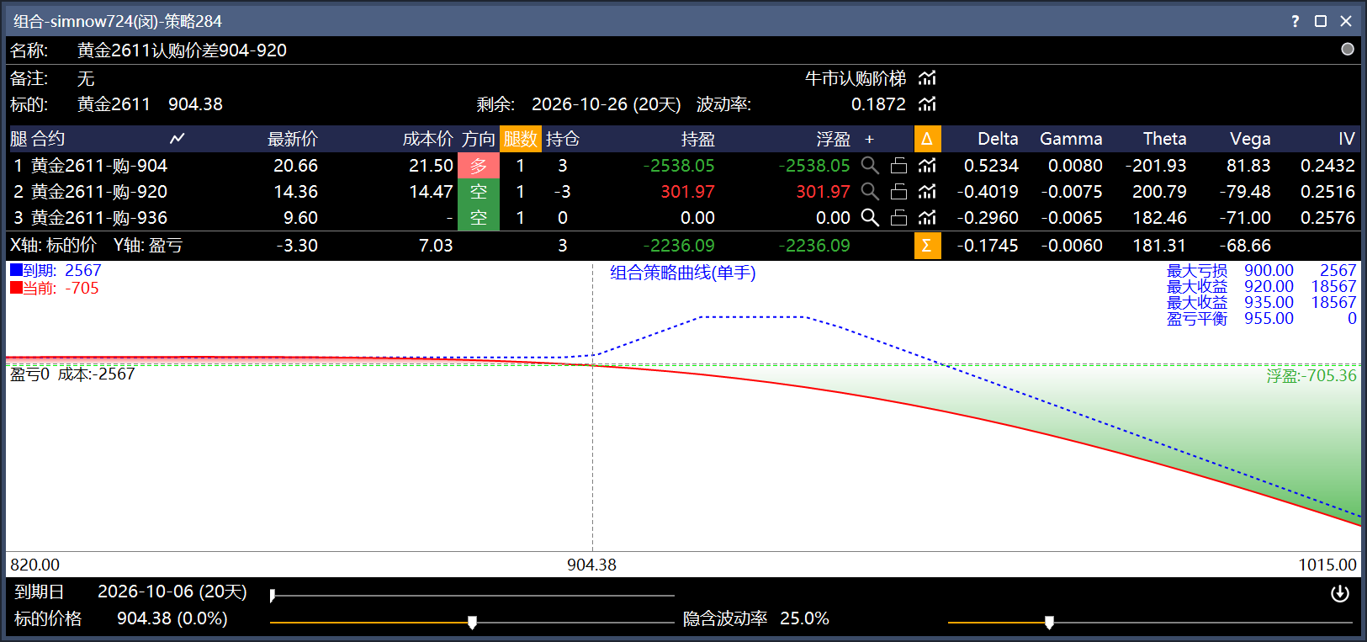The image size is (1367, 642).
Task: Click magnifier icon for 黄金2611-购-904 row
Action: 871,166
